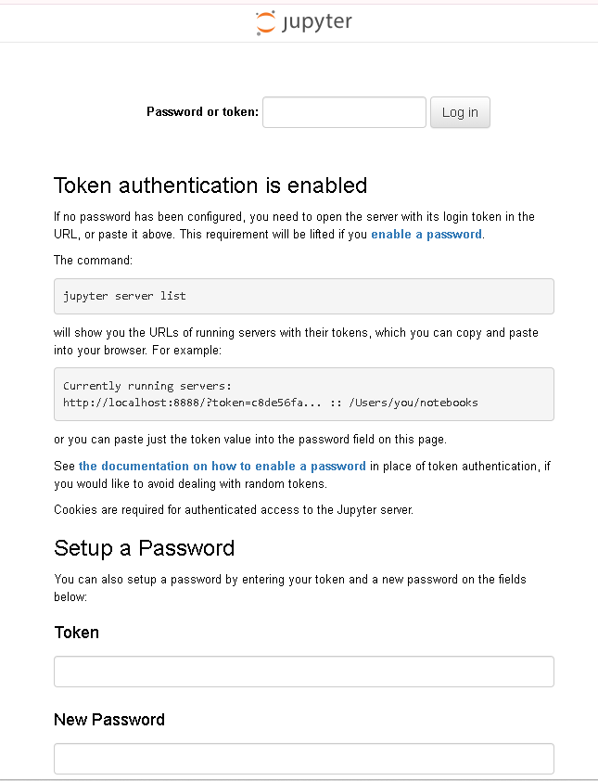Click the 'Password or token:' label

(202, 112)
